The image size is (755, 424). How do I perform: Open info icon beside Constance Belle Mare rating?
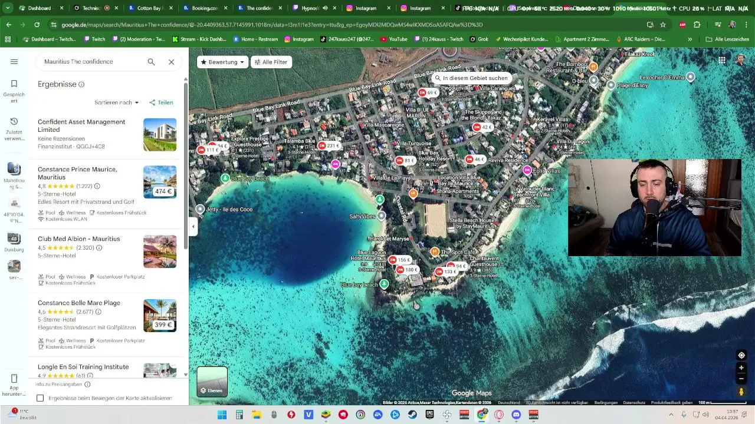pyautogui.click(x=99, y=312)
